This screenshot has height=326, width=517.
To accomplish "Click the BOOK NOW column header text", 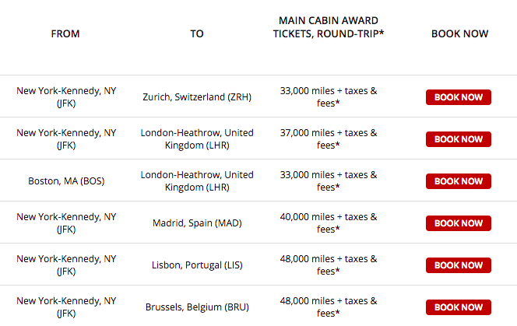I will pos(459,34).
